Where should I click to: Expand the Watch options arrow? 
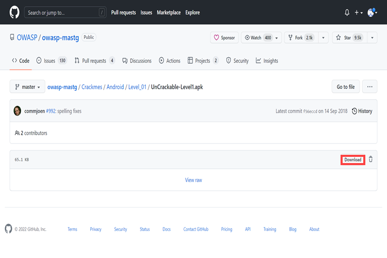coord(277,38)
